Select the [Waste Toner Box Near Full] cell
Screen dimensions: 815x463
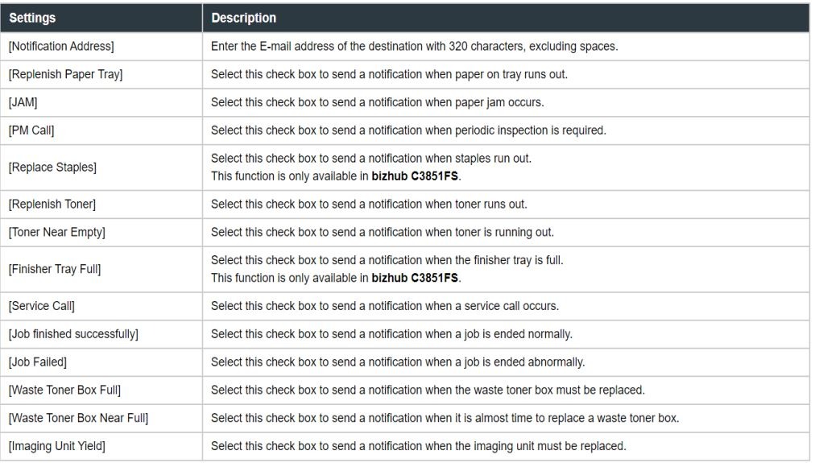(78, 418)
